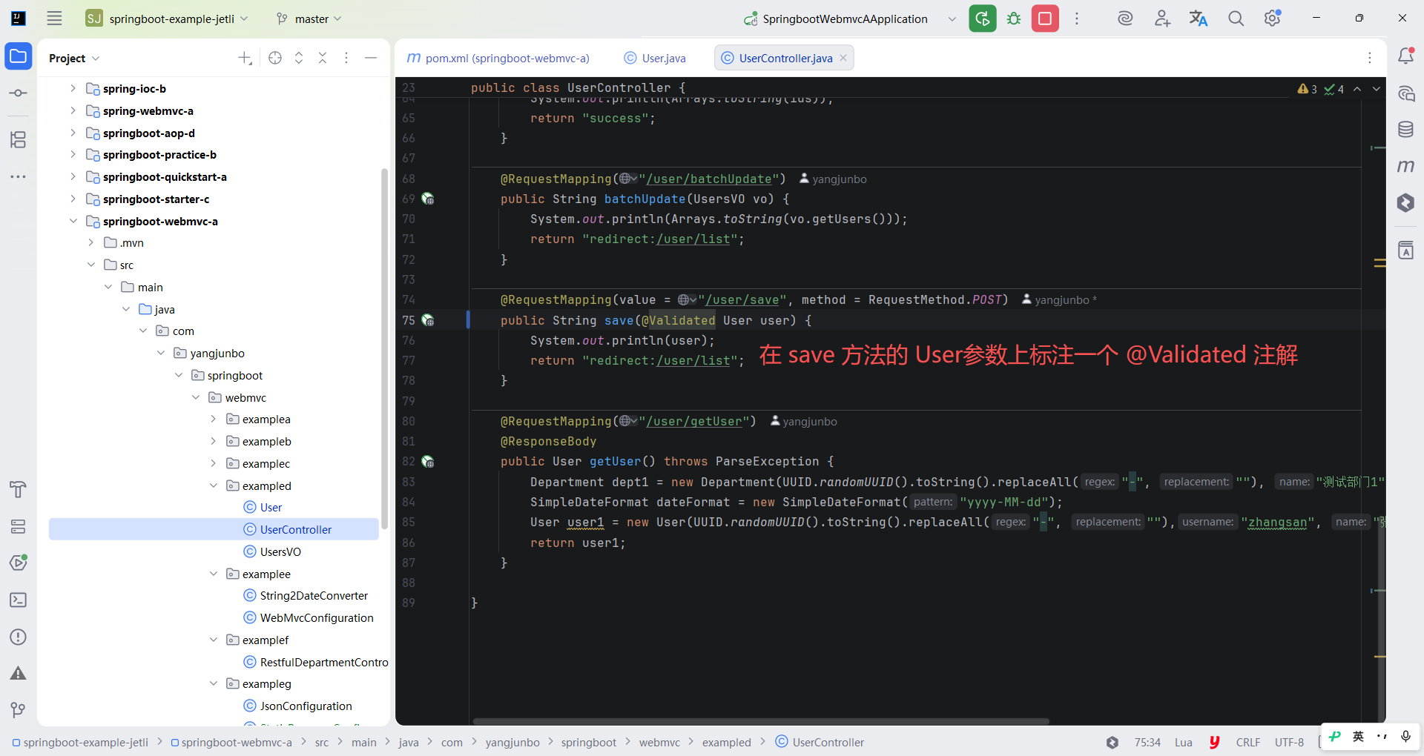1424x756 pixels.
Task: Click the exampled breadcrumb
Action: (x=727, y=742)
